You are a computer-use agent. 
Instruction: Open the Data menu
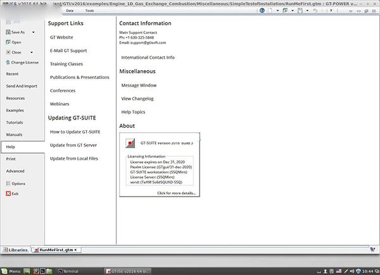pos(70,11)
